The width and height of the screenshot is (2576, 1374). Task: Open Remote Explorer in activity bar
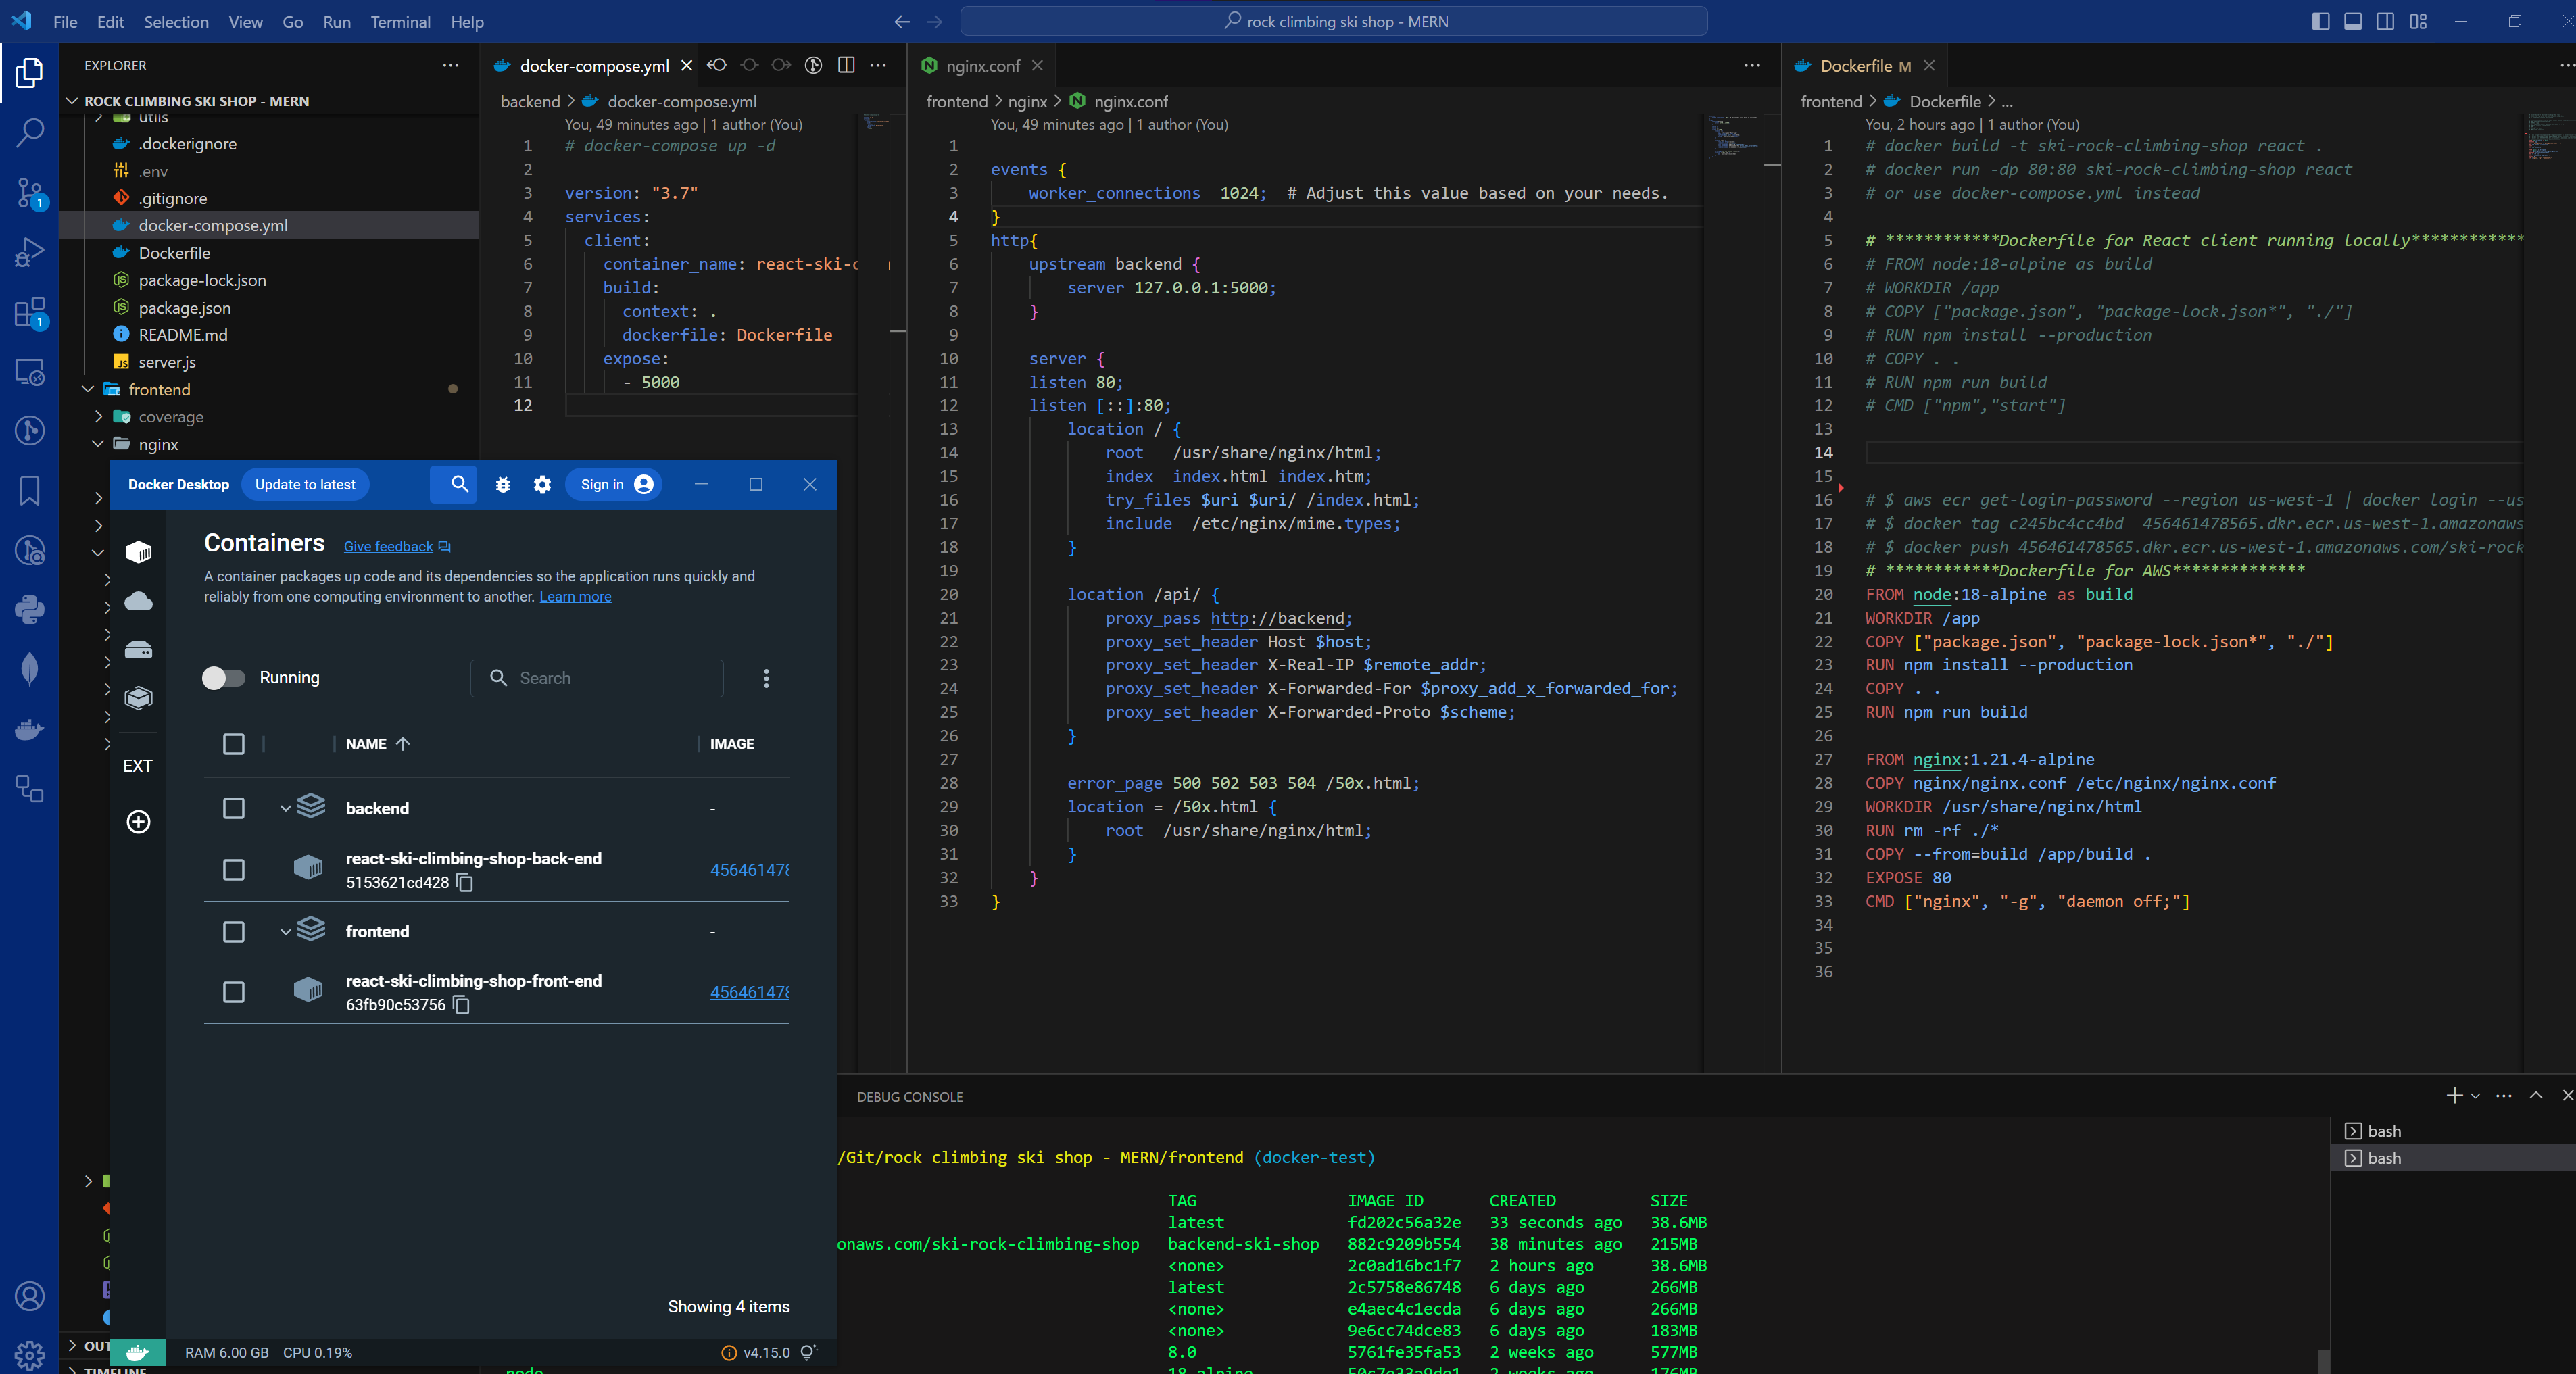coord(30,372)
